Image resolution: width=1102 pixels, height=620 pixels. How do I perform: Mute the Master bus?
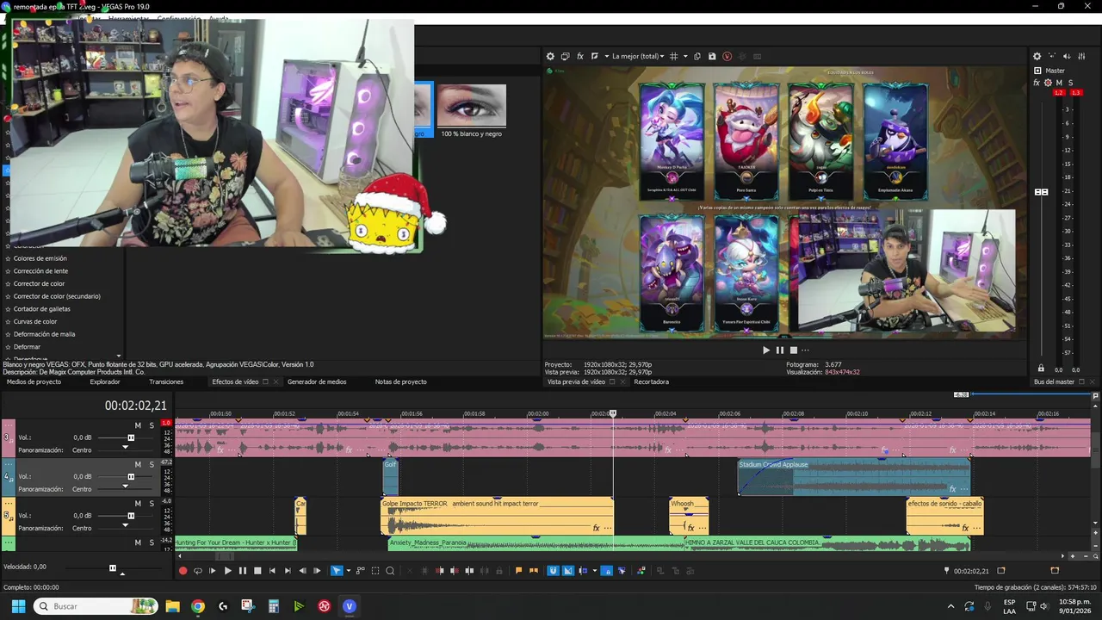click(1059, 83)
